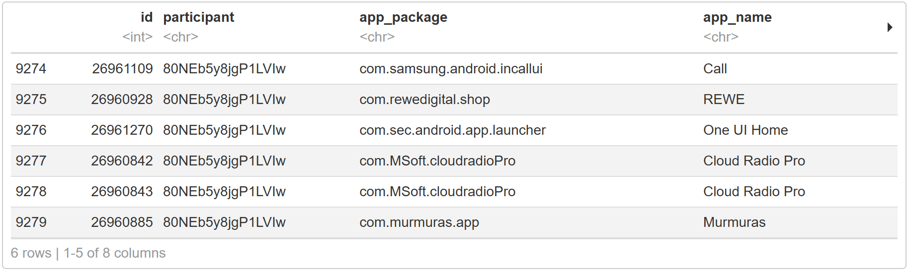Select com.samsung.android.incallui package cell
This screenshot has height=270, width=907.
pos(451,69)
